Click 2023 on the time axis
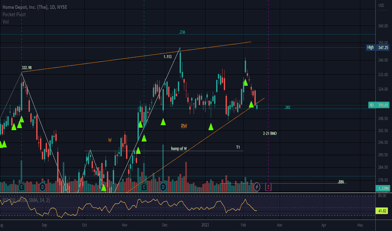This screenshot has height=231, width=392. [205, 225]
